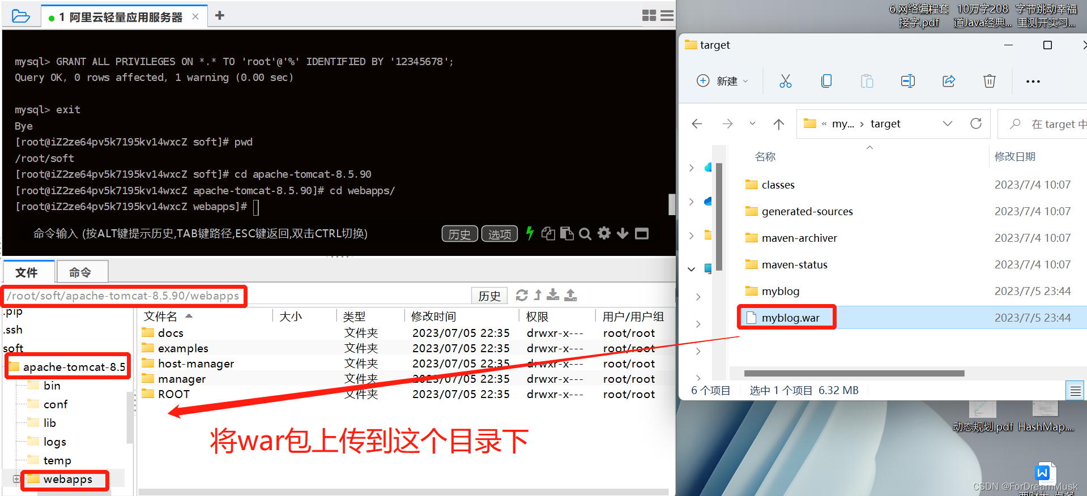Screen dimensions: 1087x496
Task: Click the terminal copy icon
Action: (548, 233)
